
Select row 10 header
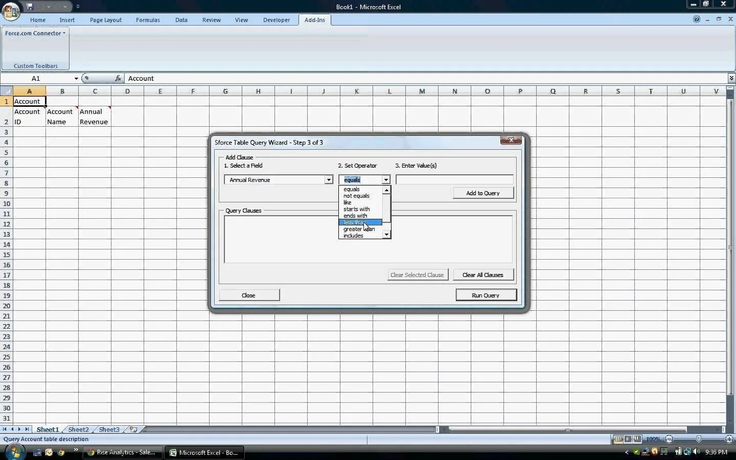click(x=6, y=203)
